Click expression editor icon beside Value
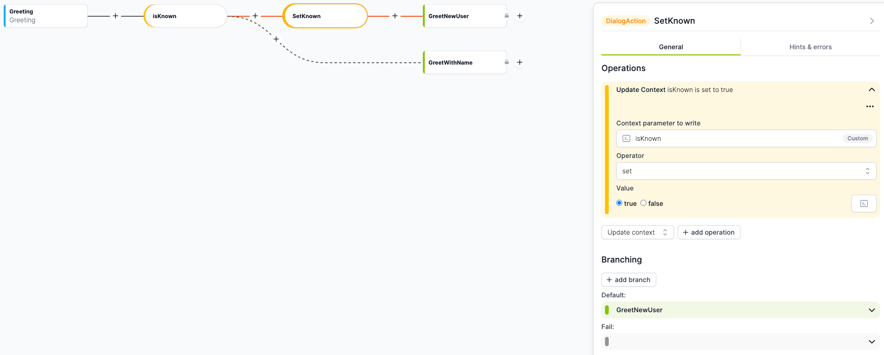 pos(864,204)
